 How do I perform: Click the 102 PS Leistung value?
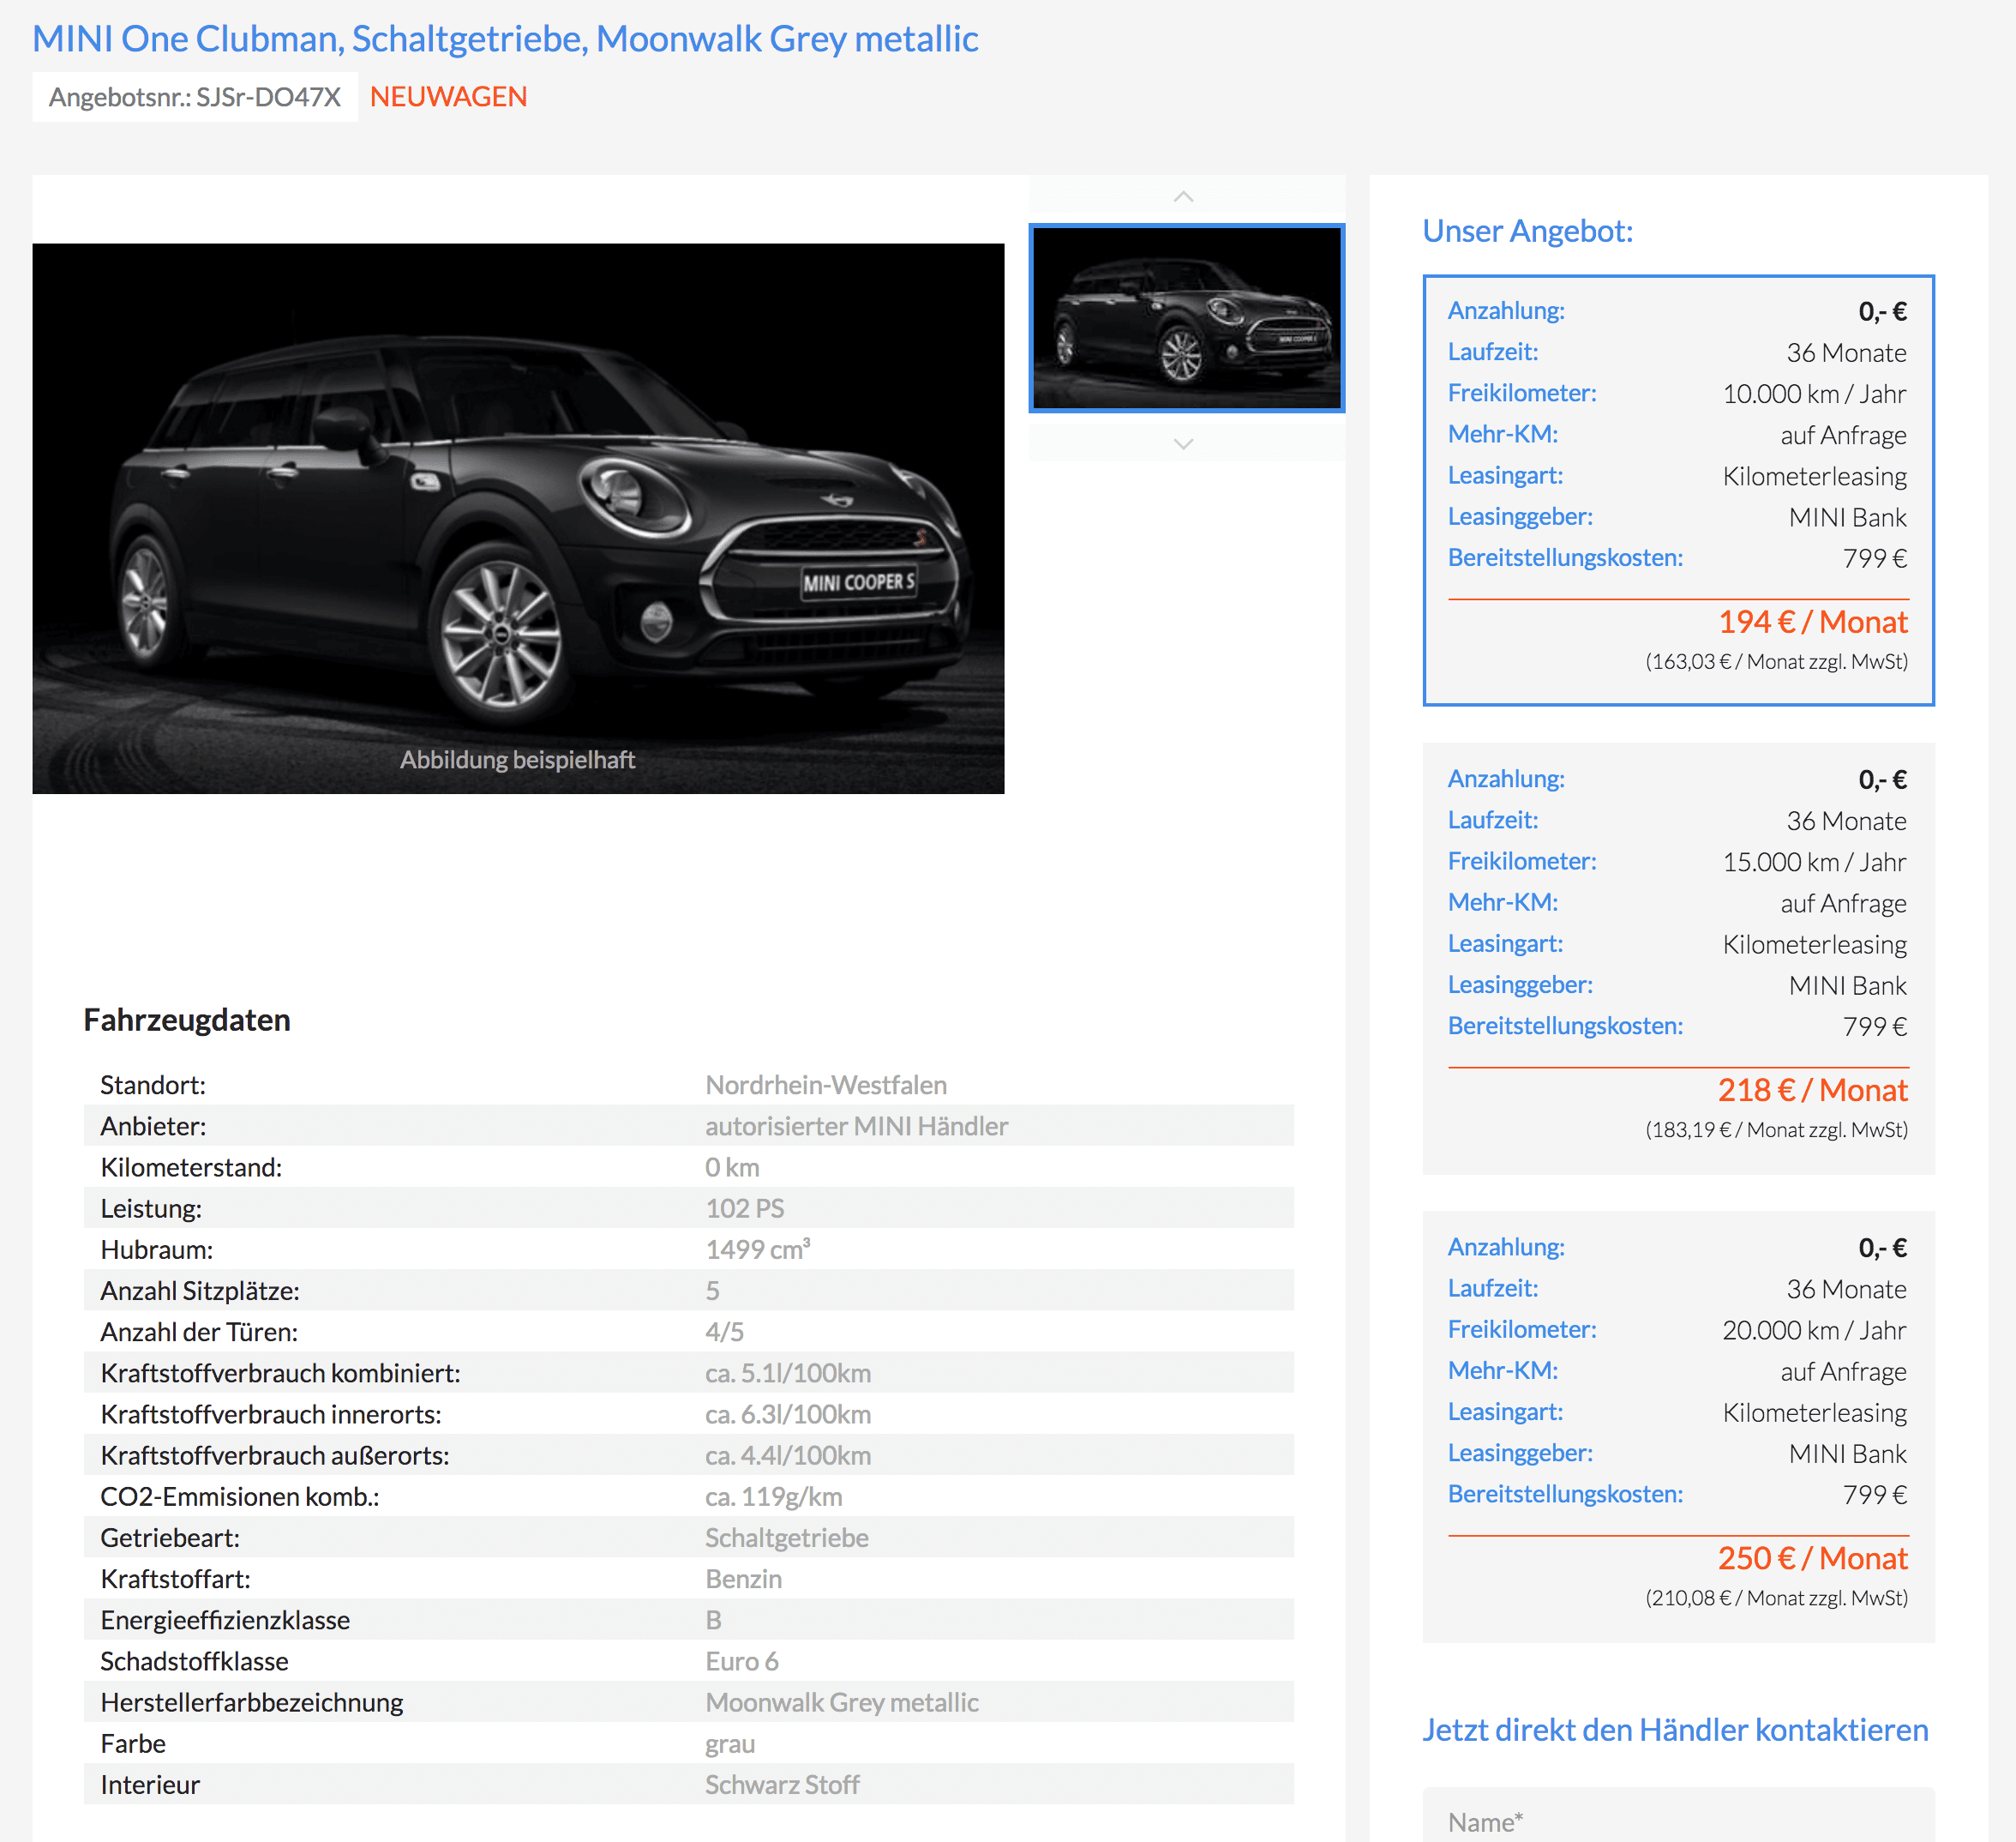745,1207
